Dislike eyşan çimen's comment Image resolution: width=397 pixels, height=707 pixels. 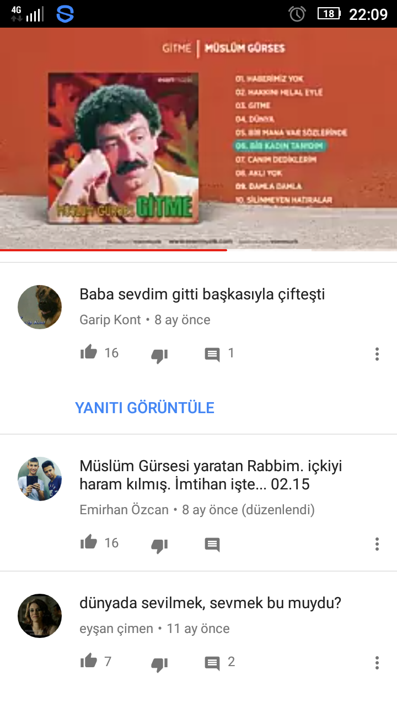point(159,664)
